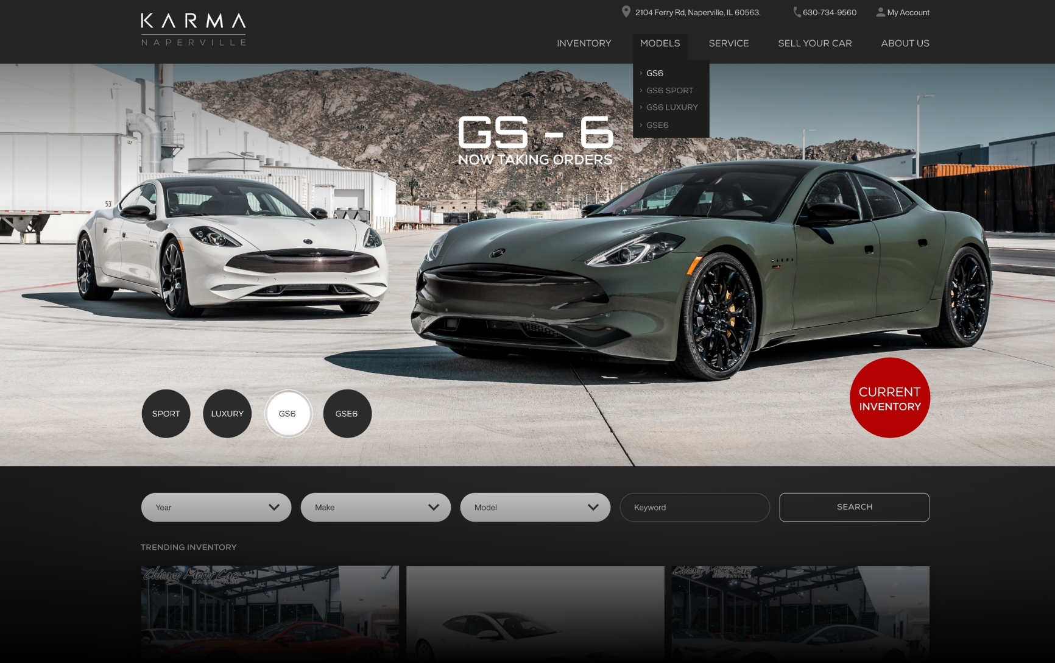Click the Karma Naperville logo
Image resolution: width=1055 pixels, height=663 pixels.
click(x=194, y=30)
